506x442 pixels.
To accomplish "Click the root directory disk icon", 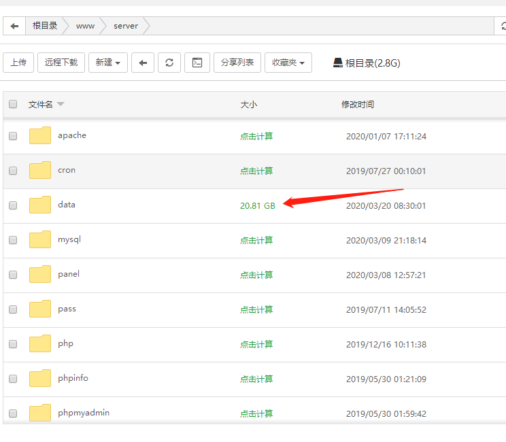I will click(x=337, y=63).
